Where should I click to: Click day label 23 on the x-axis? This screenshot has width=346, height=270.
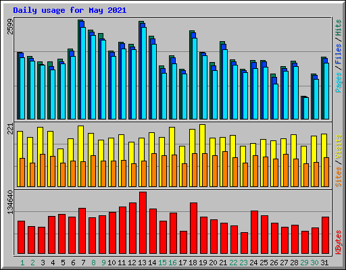243,263
